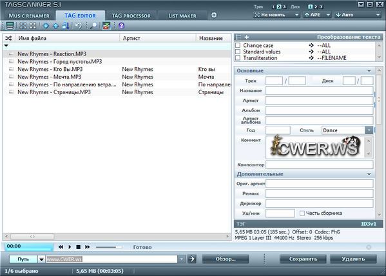386x276 pixels.
Task: Open program settings gear icon
Action: (x=214, y=15)
